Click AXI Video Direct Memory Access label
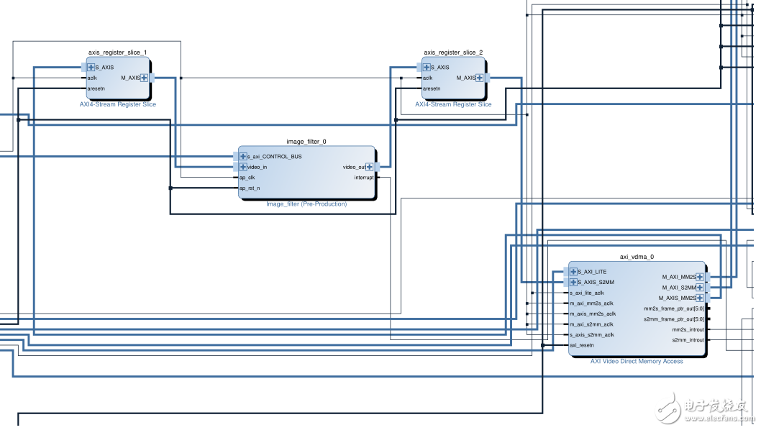761x430 pixels. [x=637, y=362]
